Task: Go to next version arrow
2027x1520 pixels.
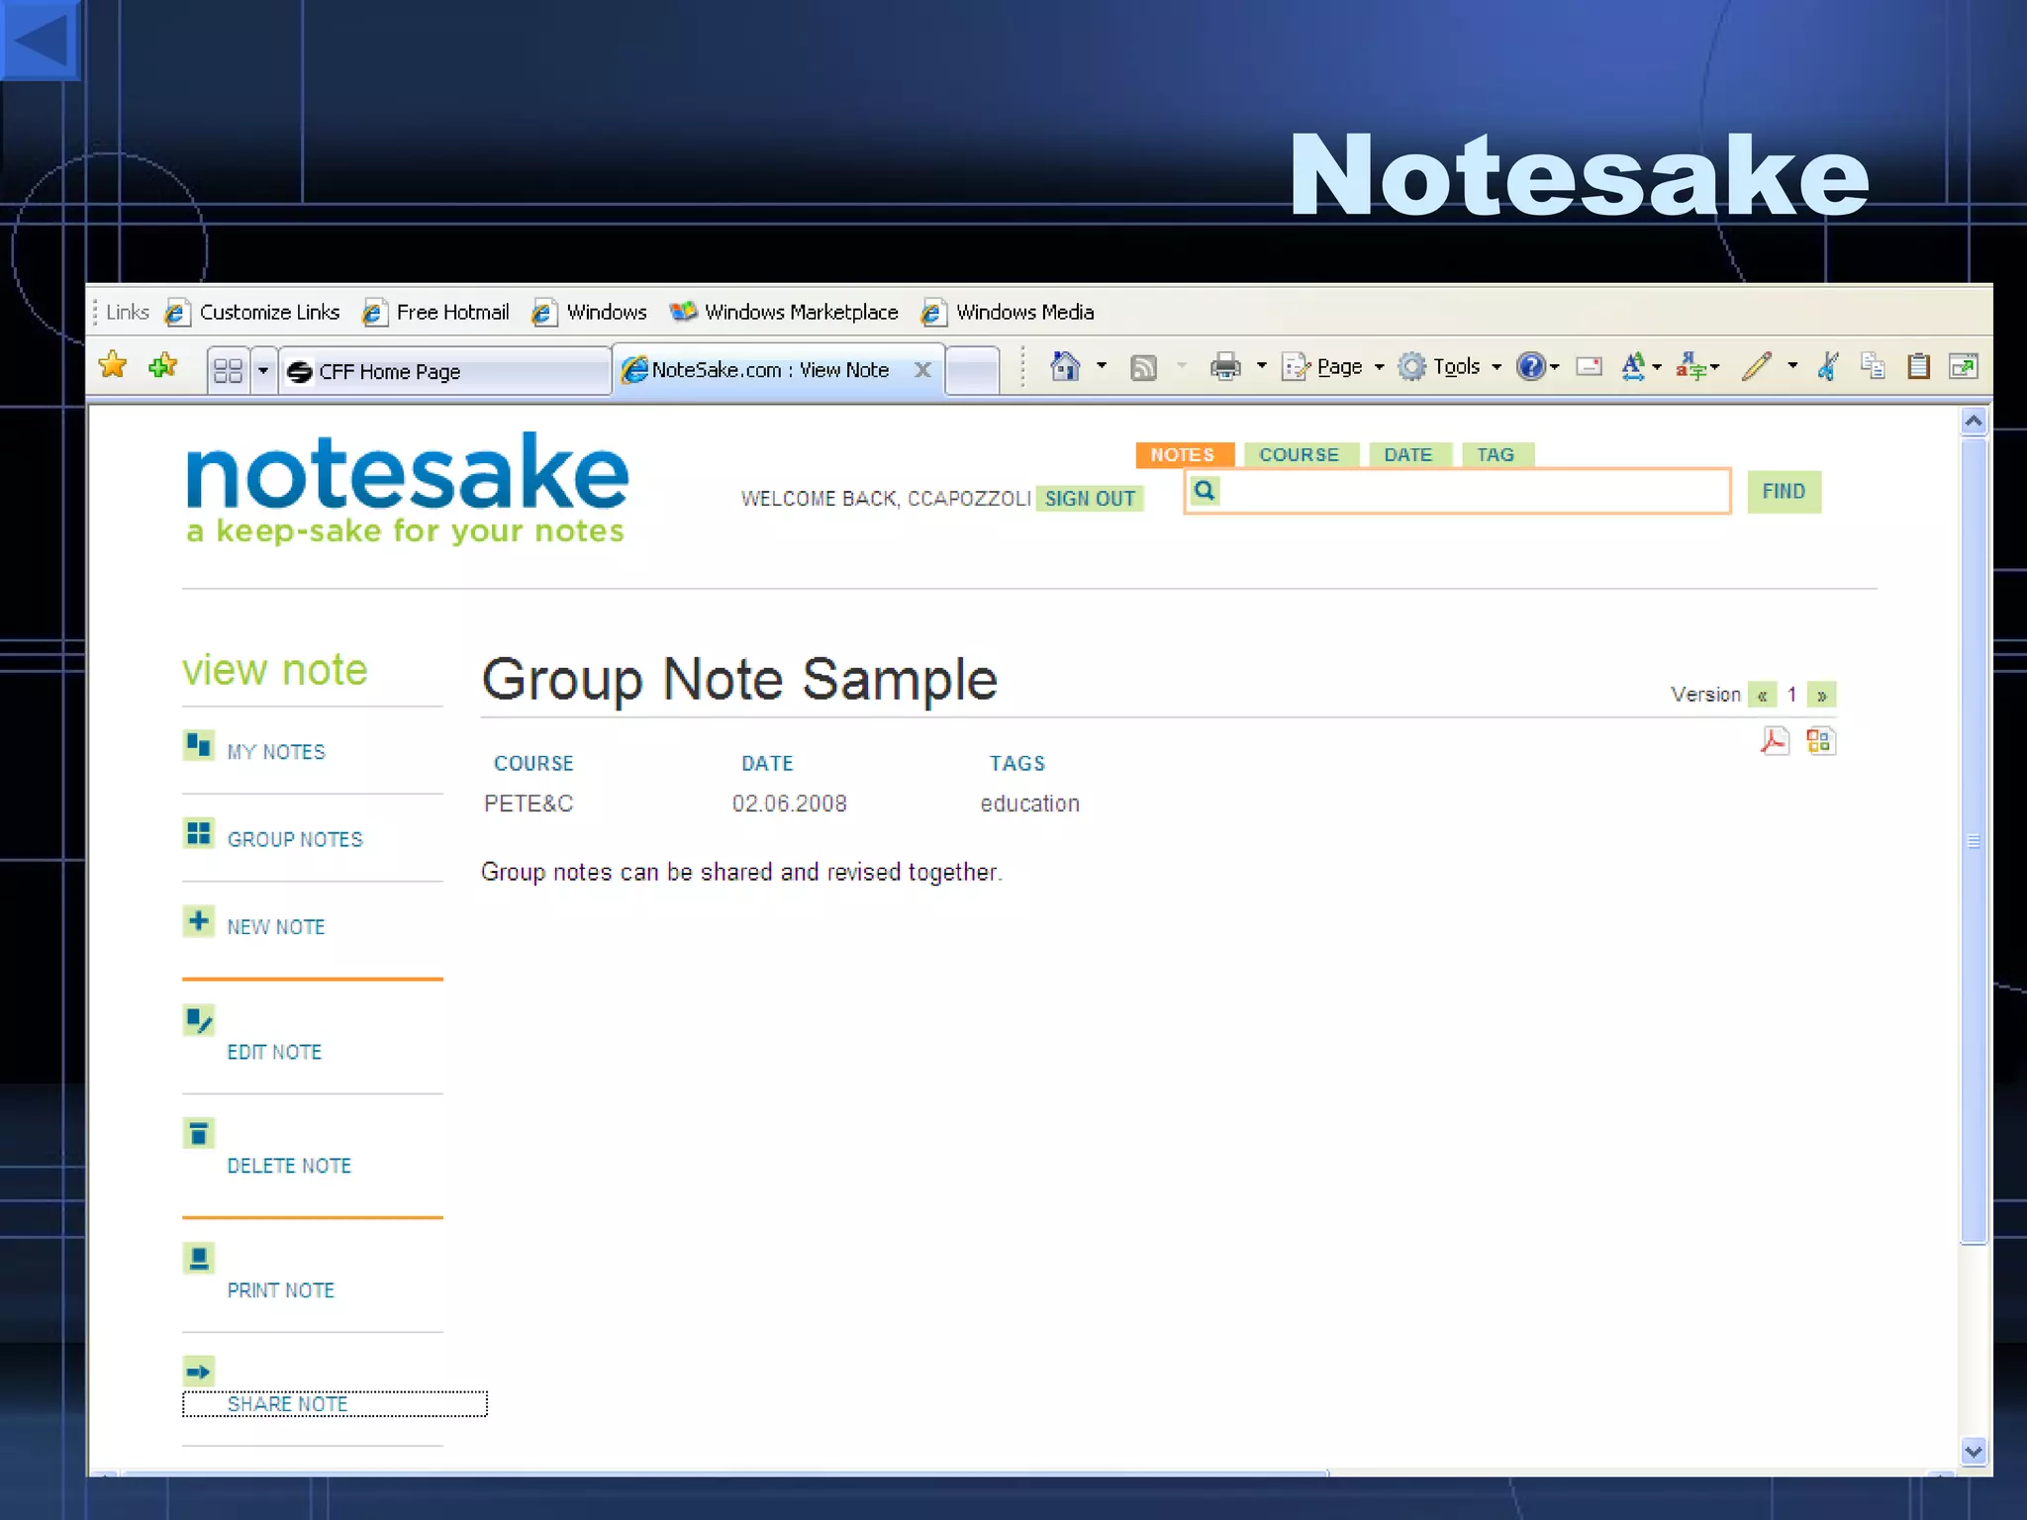Action: [1821, 695]
